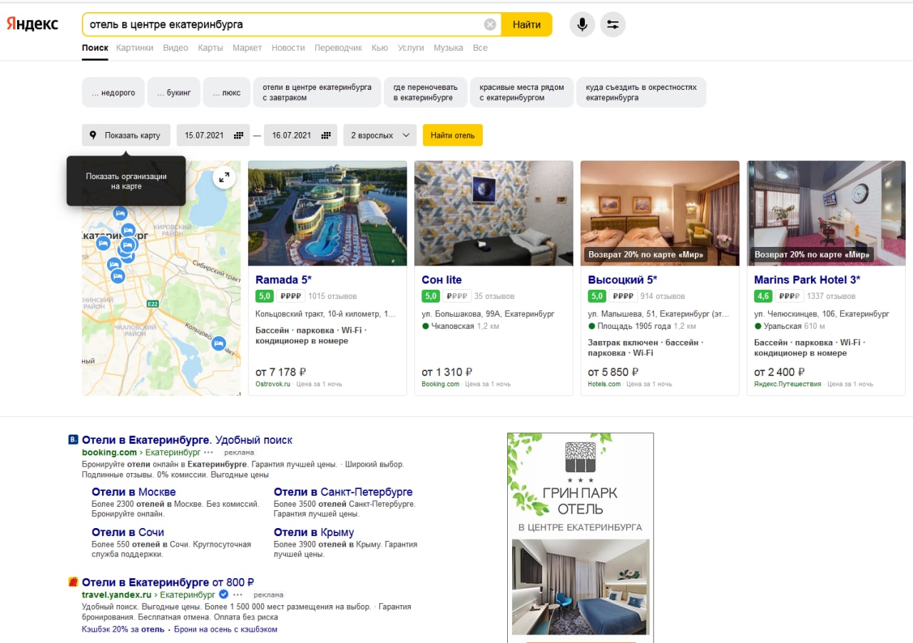Open three-dot menu of travel.yandex.ru ad
The image size is (913, 643).
click(238, 594)
